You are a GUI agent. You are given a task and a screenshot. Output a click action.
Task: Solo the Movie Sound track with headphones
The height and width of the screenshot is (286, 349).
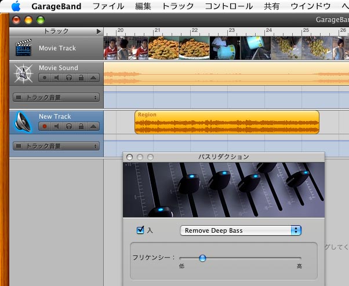pyautogui.click(x=69, y=78)
